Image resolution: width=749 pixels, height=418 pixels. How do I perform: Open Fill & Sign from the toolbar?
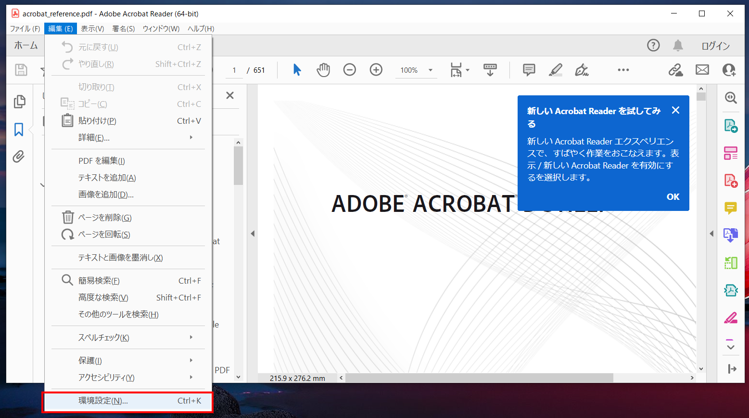click(x=582, y=70)
